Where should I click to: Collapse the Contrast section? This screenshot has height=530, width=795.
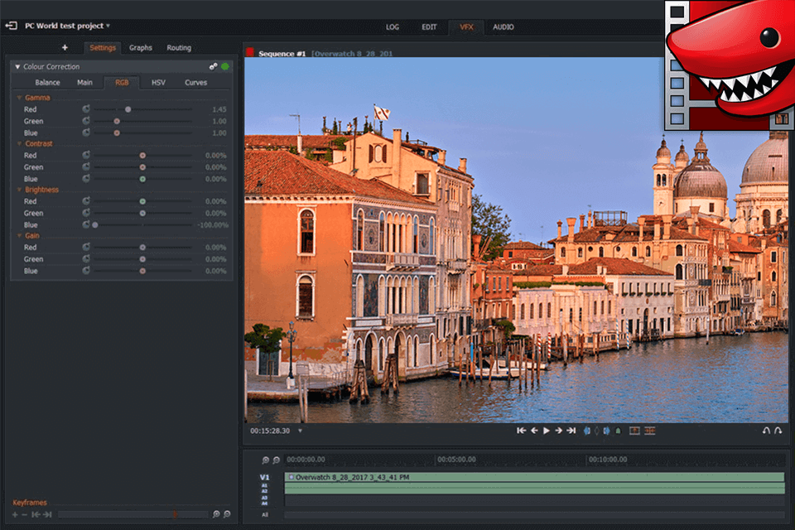coord(19,143)
